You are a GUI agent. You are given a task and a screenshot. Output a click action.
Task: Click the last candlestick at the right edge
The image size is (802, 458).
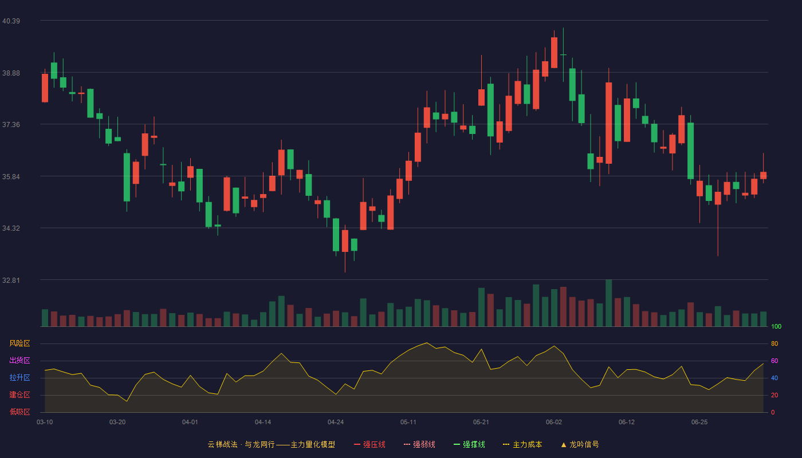(x=763, y=175)
